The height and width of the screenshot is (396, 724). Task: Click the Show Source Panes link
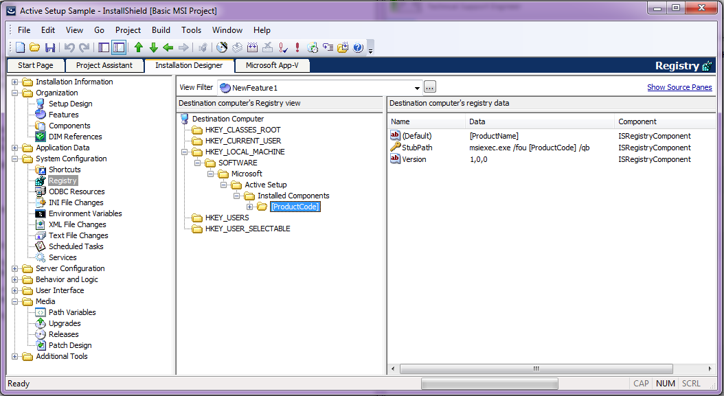click(679, 88)
